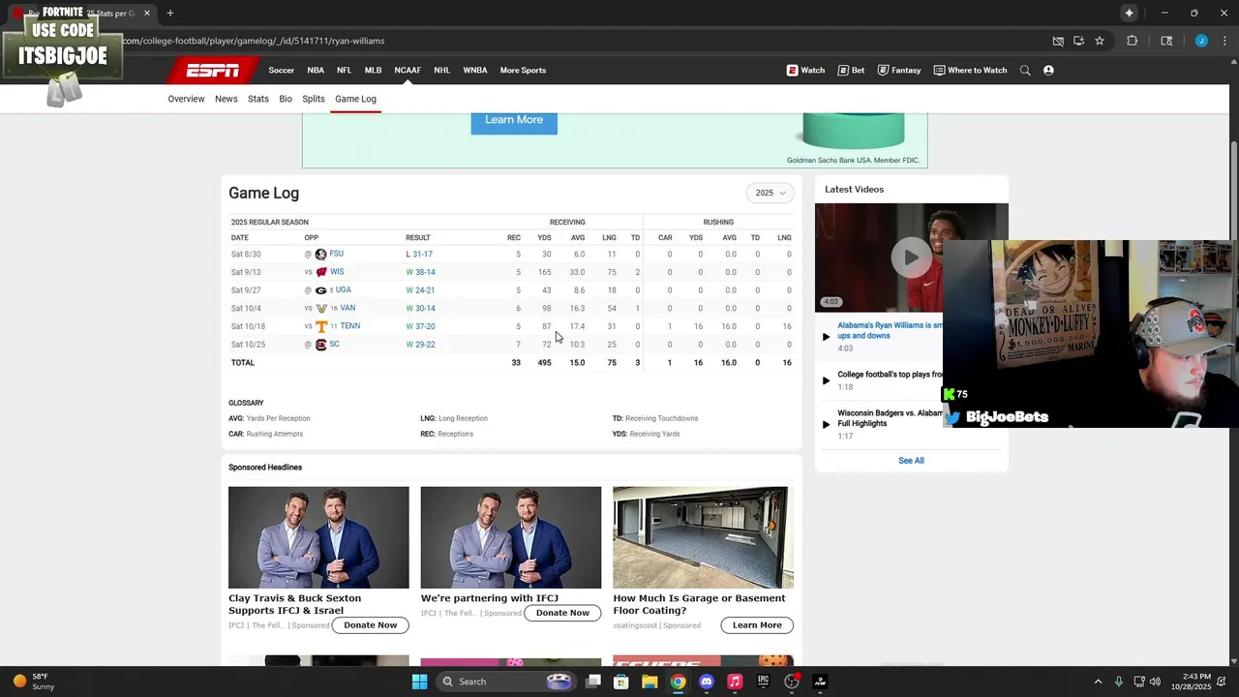
Task: Click the ESPN logo in the header
Action: (213, 70)
